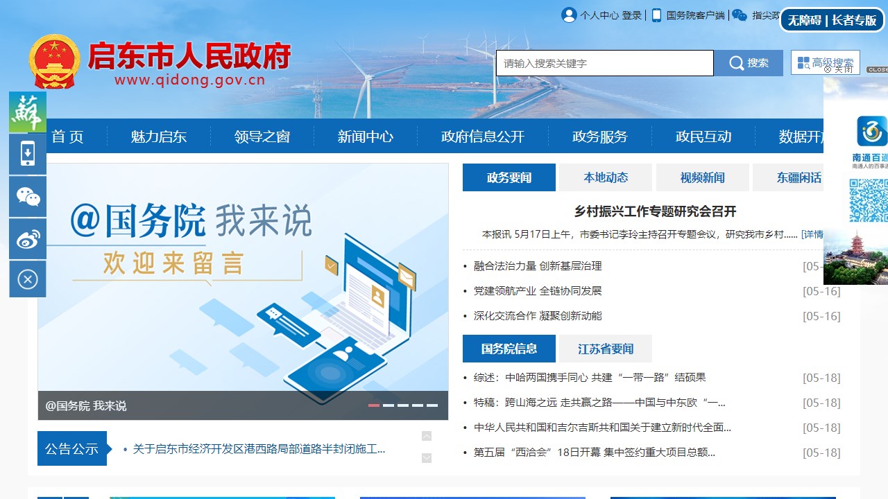
Task: Close the floating ad via 关闭
Action: pos(838,69)
